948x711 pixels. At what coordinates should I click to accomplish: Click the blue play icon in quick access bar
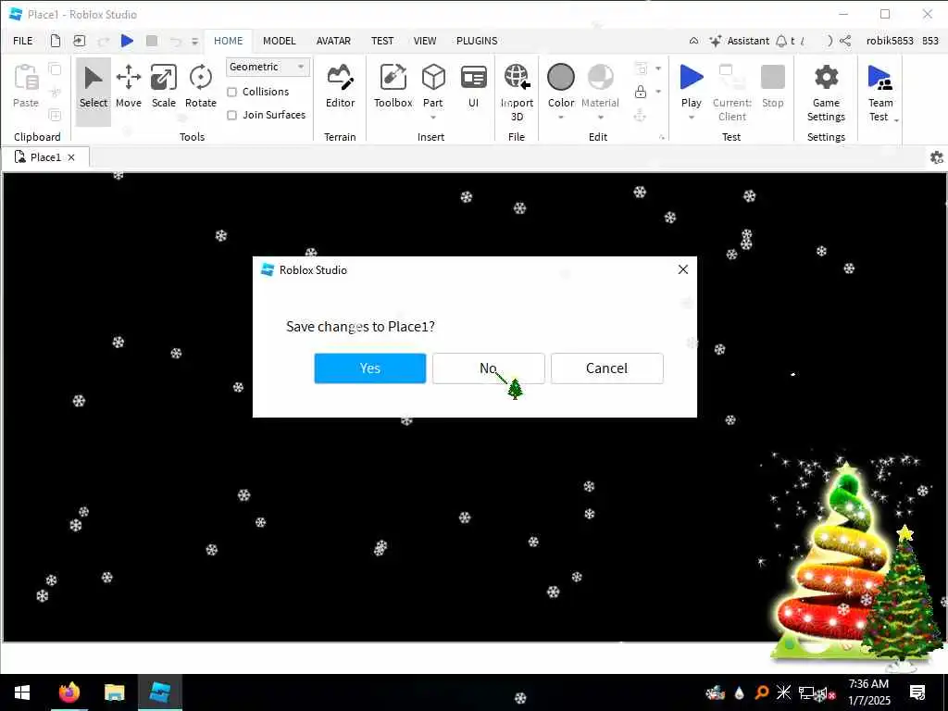(127, 41)
